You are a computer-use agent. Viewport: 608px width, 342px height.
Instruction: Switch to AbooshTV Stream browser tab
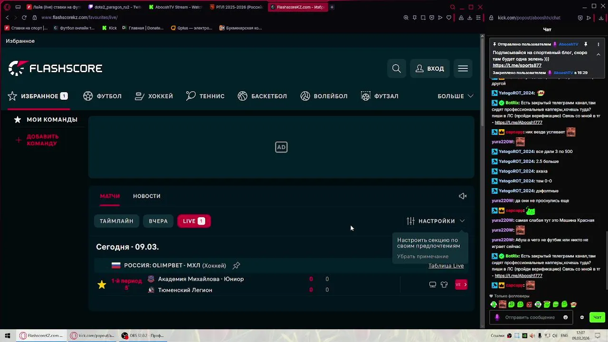click(x=175, y=7)
